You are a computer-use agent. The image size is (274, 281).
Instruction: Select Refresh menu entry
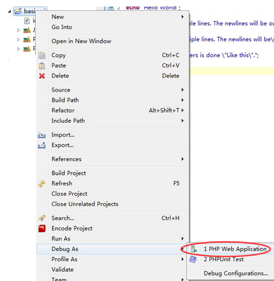click(x=113, y=184)
